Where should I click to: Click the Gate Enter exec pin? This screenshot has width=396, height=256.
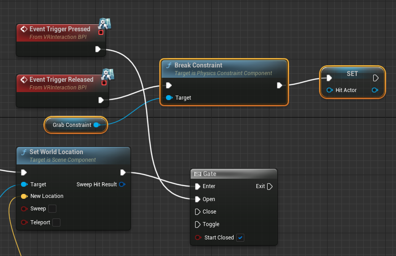click(x=198, y=186)
